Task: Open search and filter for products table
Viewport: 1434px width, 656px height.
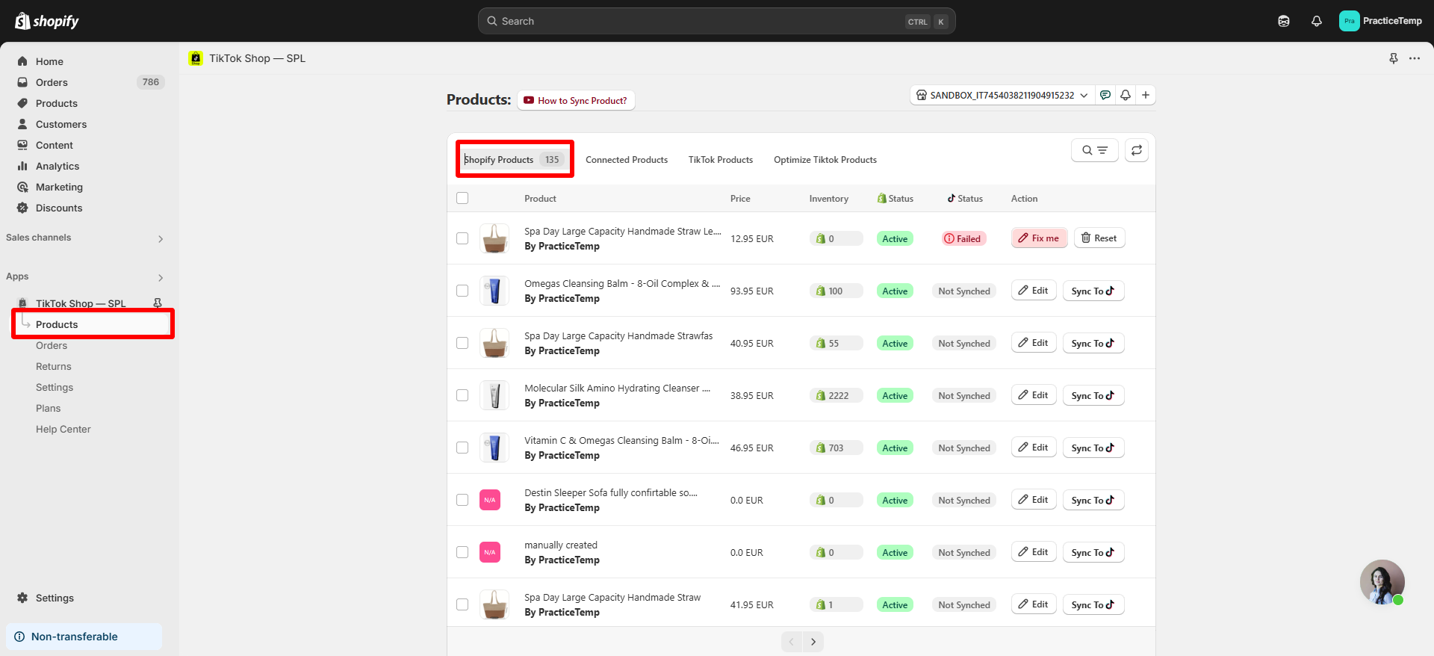Action: coord(1095,150)
